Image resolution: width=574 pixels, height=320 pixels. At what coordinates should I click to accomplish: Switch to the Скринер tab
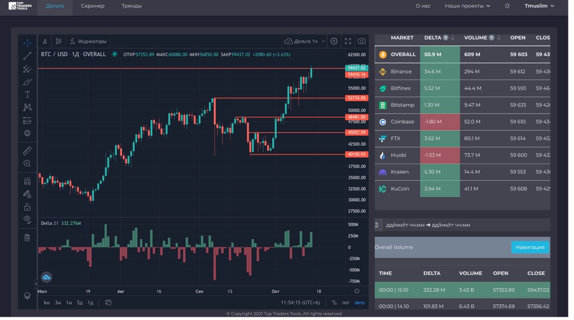[x=93, y=6]
